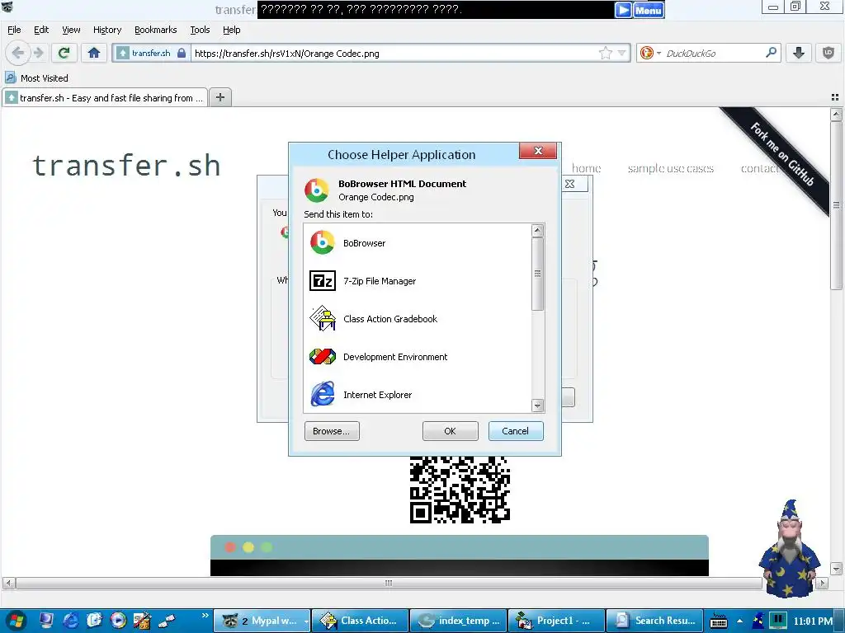Open the Bookmarks menu

[x=155, y=30]
